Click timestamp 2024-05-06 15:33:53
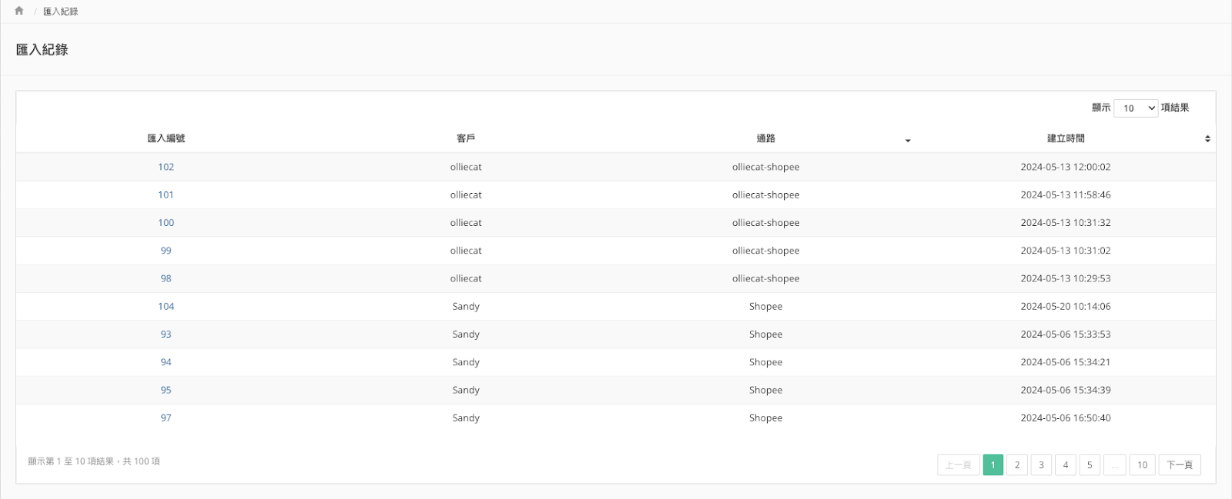The width and height of the screenshot is (1232, 499). 1066,334
